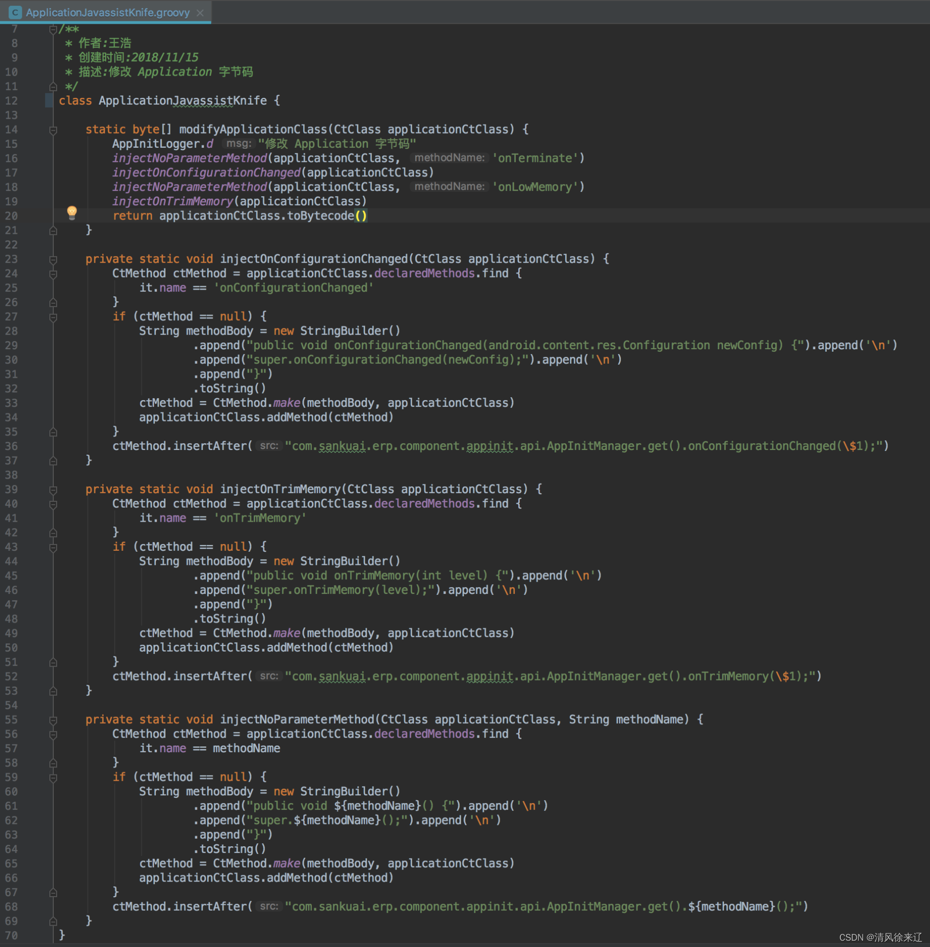930x947 pixels.
Task: Click declaredMethods on line 24
Action: tap(424, 274)
